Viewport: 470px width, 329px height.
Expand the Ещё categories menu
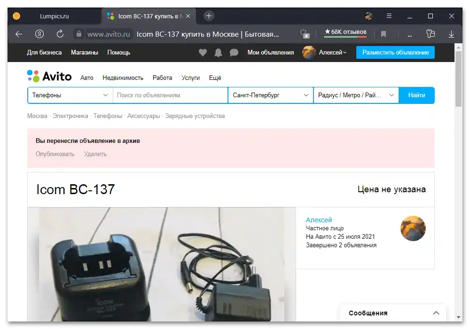tap(215, 78)
